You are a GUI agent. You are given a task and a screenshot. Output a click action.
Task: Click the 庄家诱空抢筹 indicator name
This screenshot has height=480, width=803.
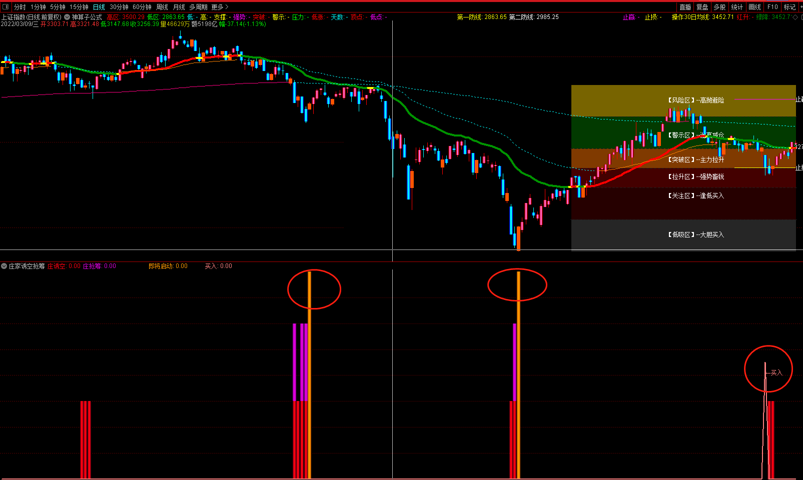tap(27, 266)
